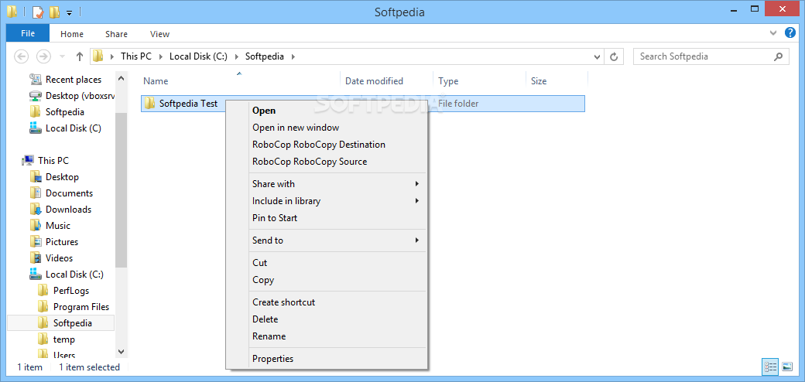Screen dimensions: 805x382
Task: Open the Home ribbon tab
Action: coord(72,34)
